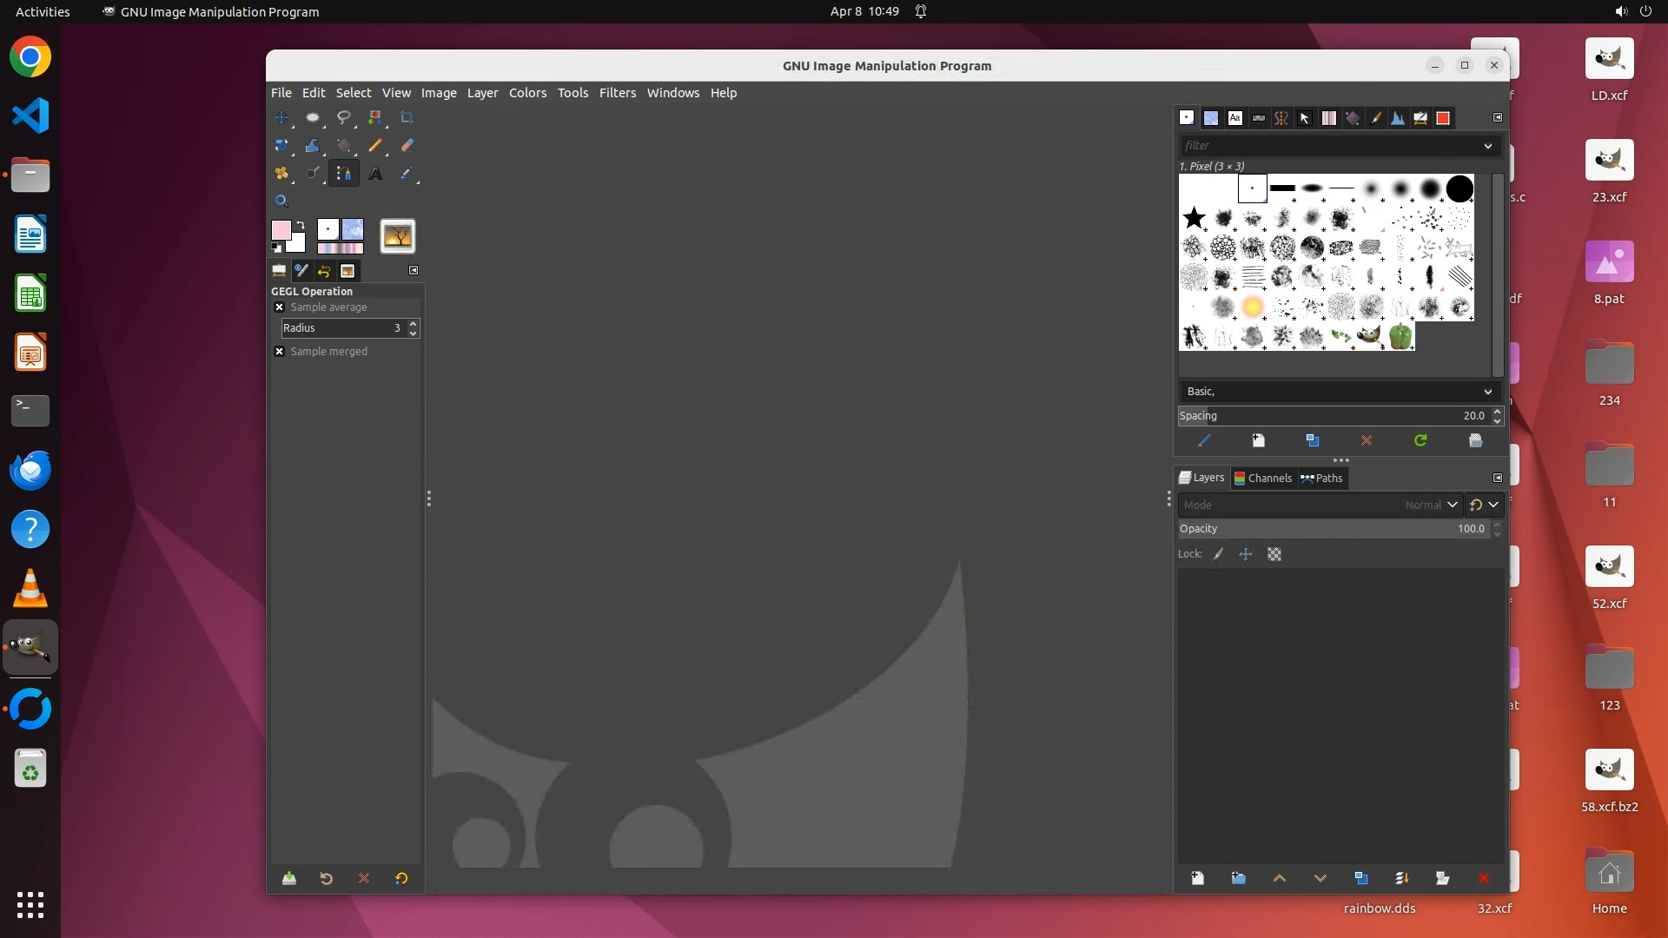
Task: Click the pink foreground color swatch
Action: click(281, 230)
